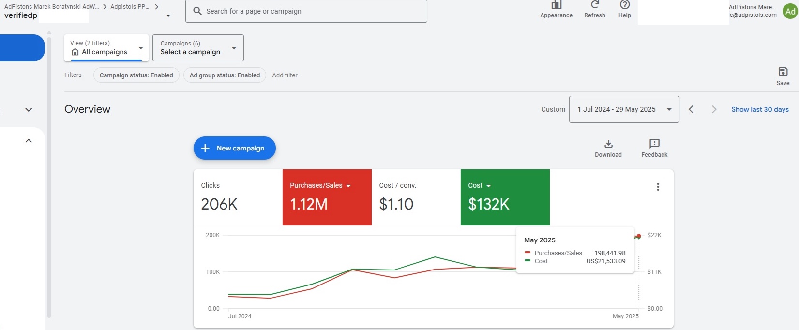Click the US$21,533.09 tooltip value
The image size is (799, 330).
click(x=606, y=261)
